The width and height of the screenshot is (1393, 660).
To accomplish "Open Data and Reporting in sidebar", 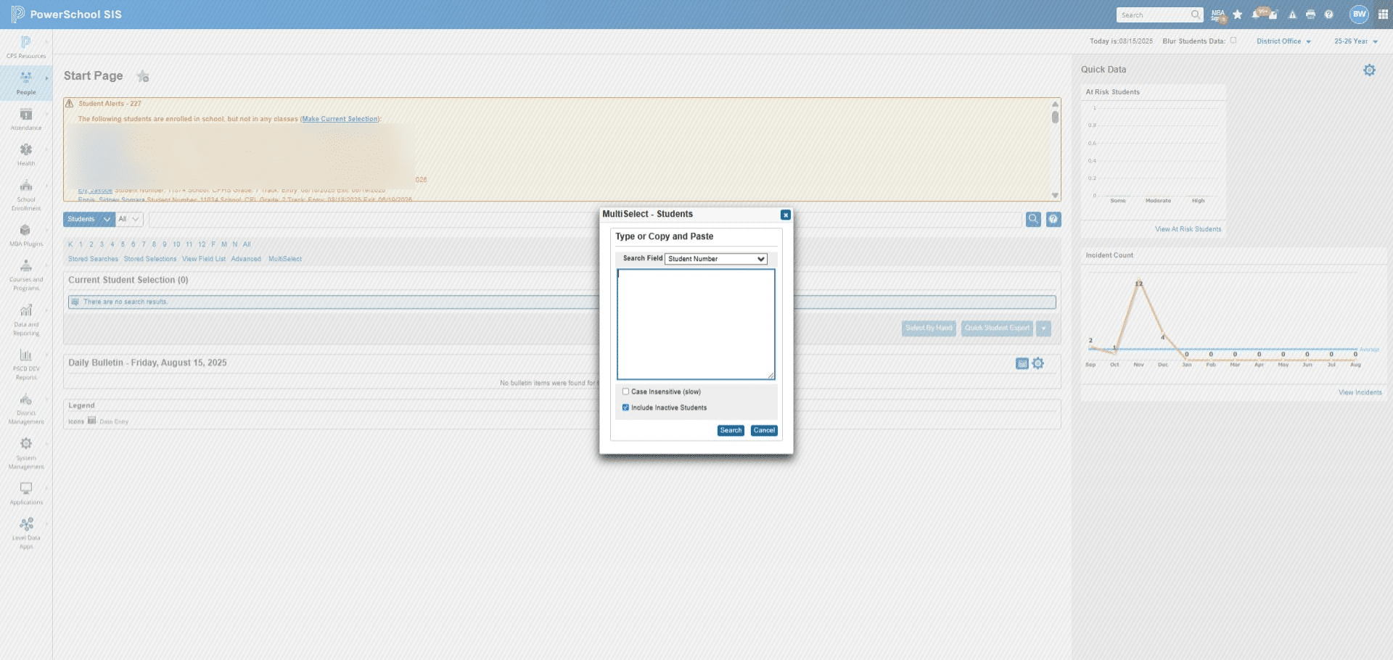I will coord(26,320).
